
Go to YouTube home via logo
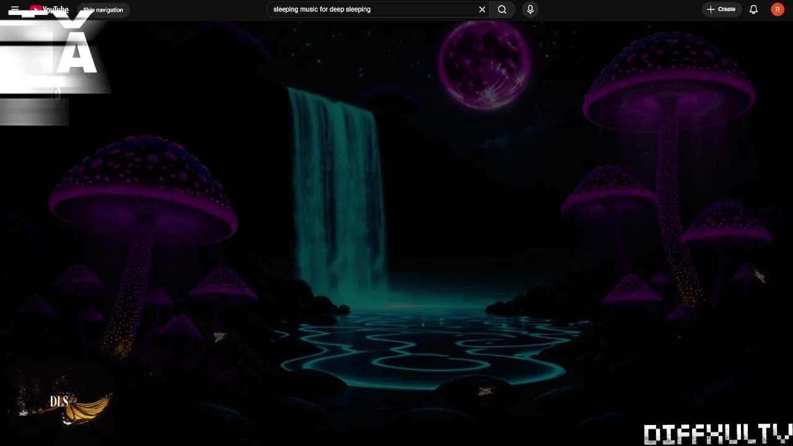click(x=49, y=9)
